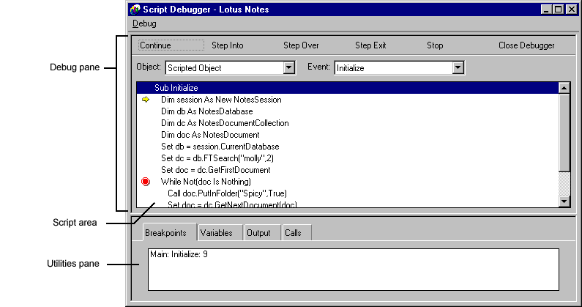Select line Dim session As New NotesSession
The height and width of the screenshot is (307, 582).
tap(221, 100)
